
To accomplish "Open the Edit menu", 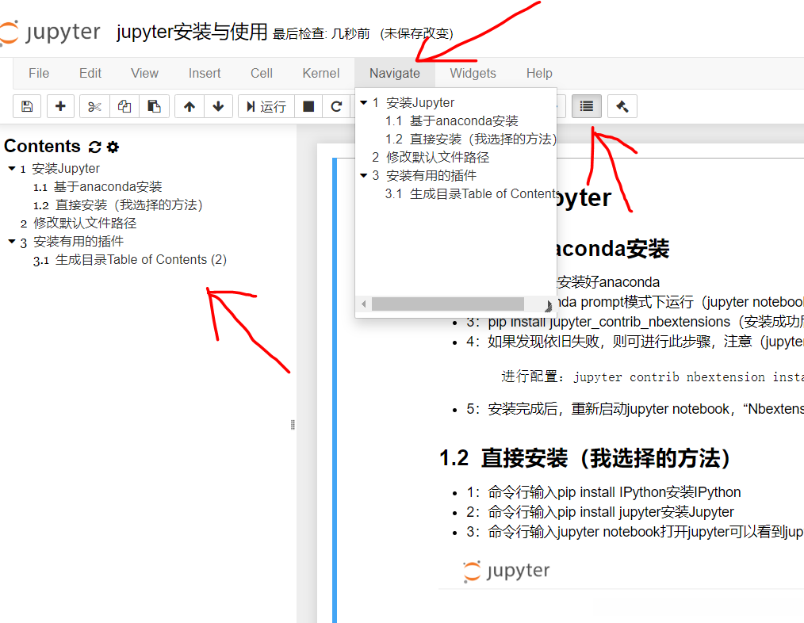I will (x=90, y=74).
